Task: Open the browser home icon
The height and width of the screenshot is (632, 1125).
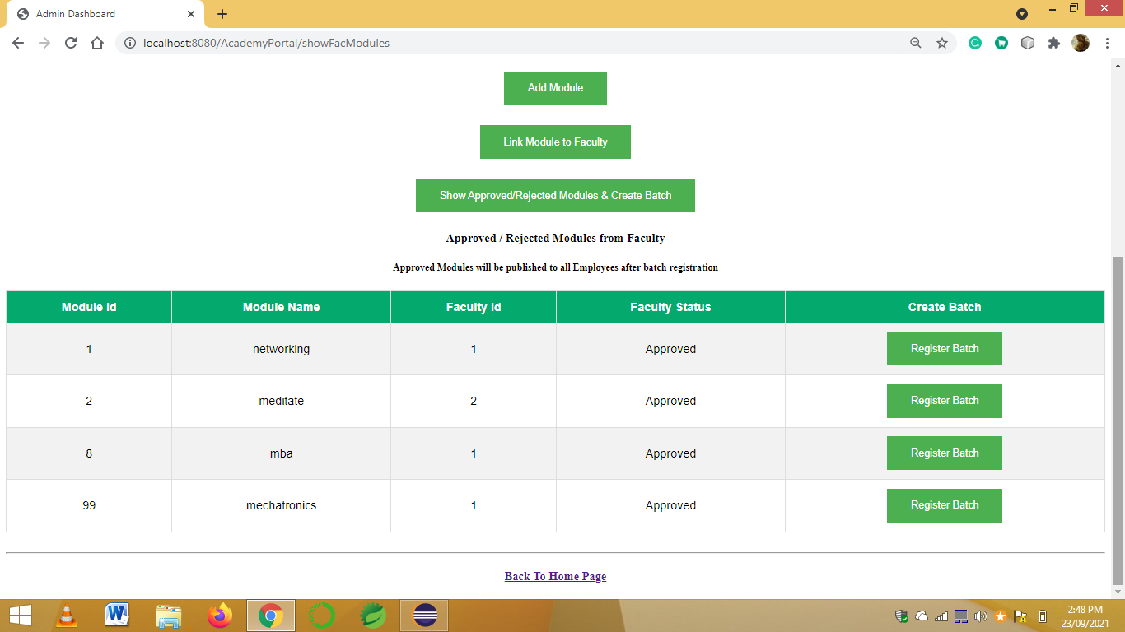Action: pyautogui.click(x=97, y=43)
